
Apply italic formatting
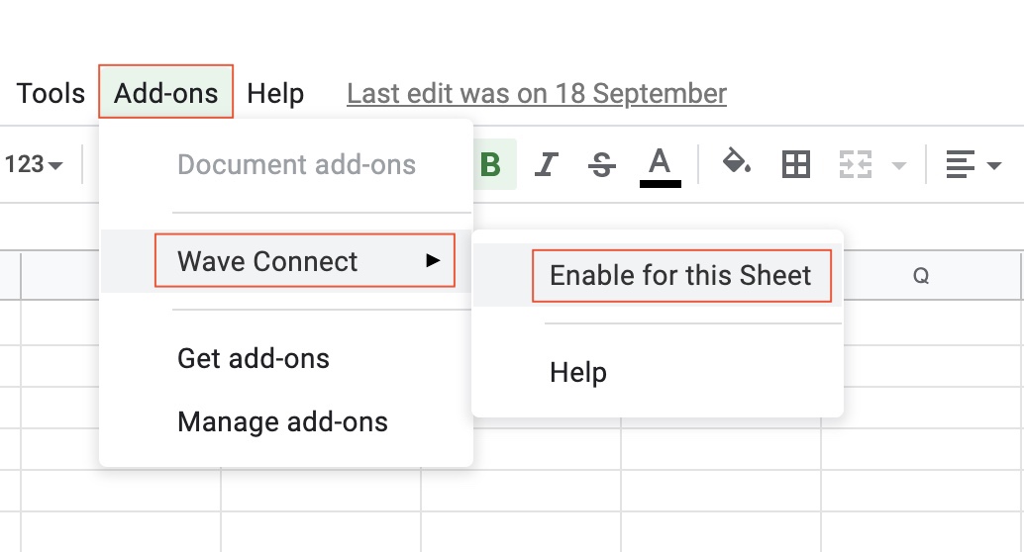[546, 164]
